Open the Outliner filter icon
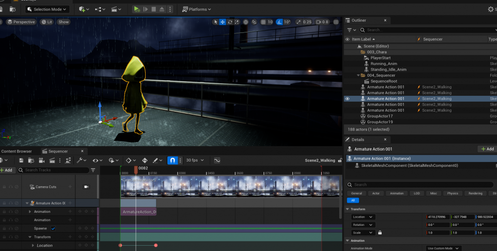 point(349,30)
